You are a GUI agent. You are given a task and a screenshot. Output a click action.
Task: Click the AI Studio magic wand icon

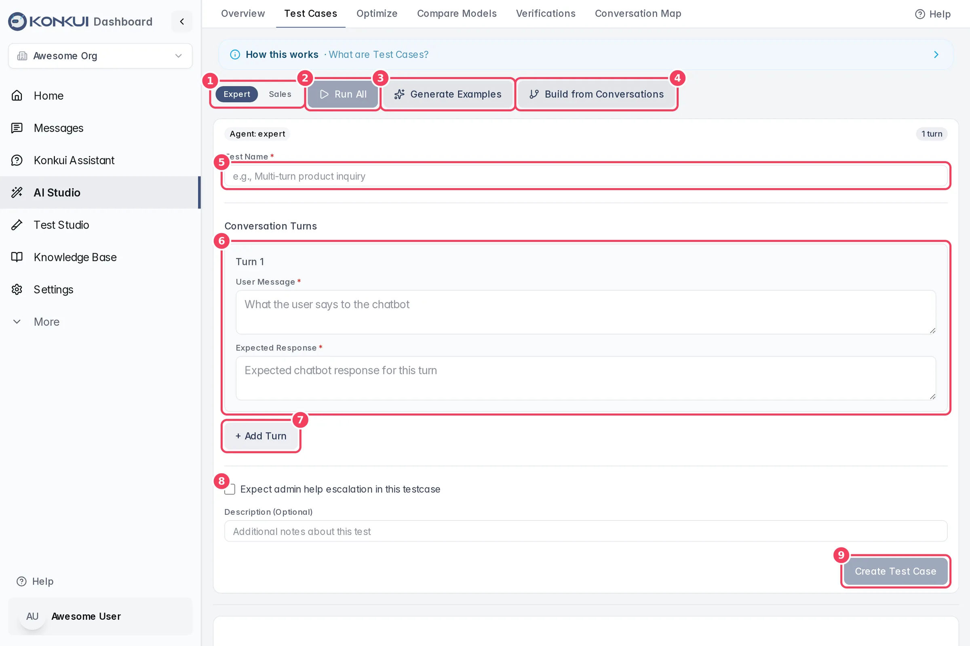(x=17, y=193)
